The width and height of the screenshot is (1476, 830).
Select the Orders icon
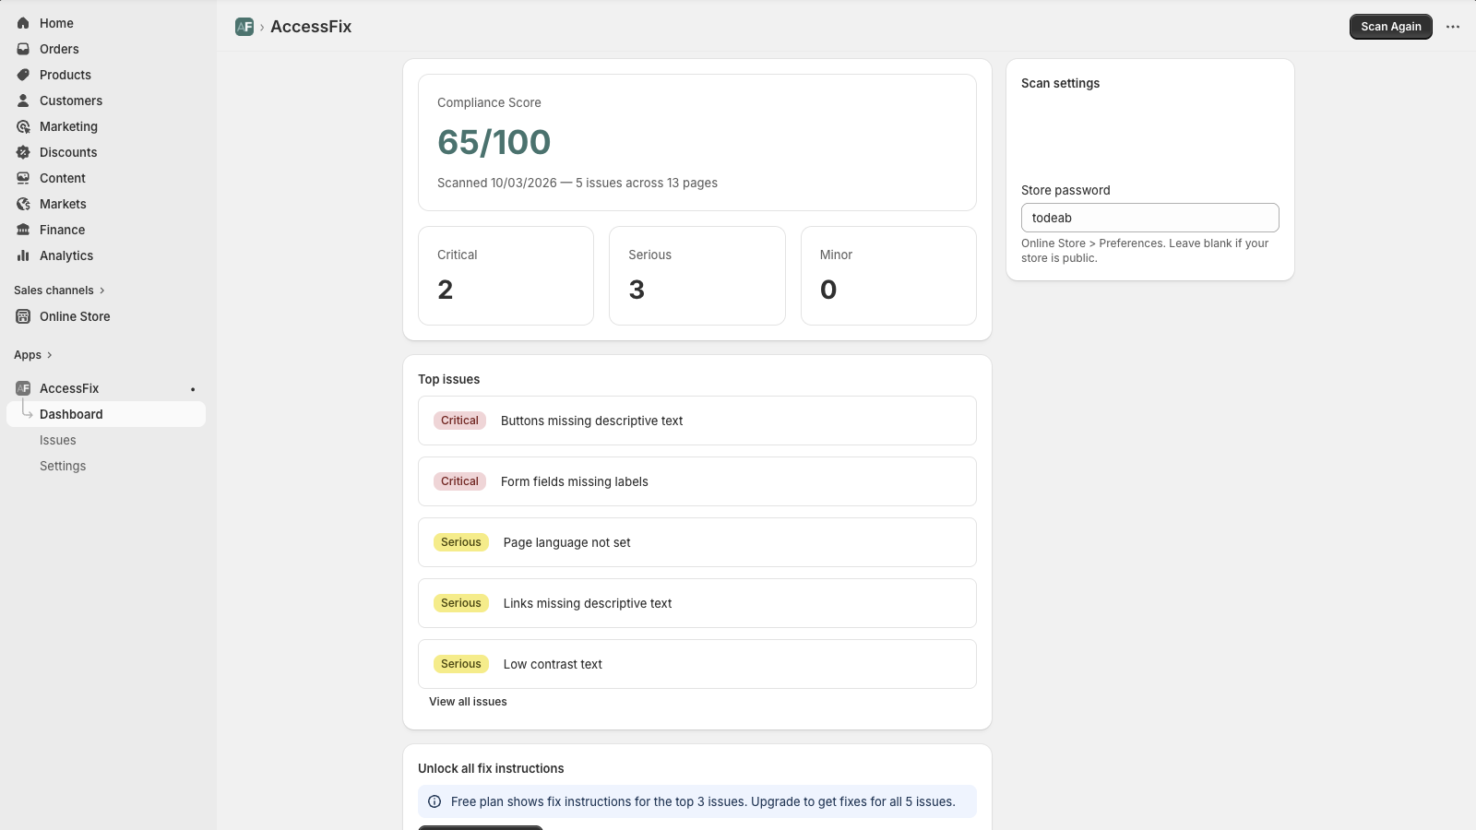(x=22, y=49)
